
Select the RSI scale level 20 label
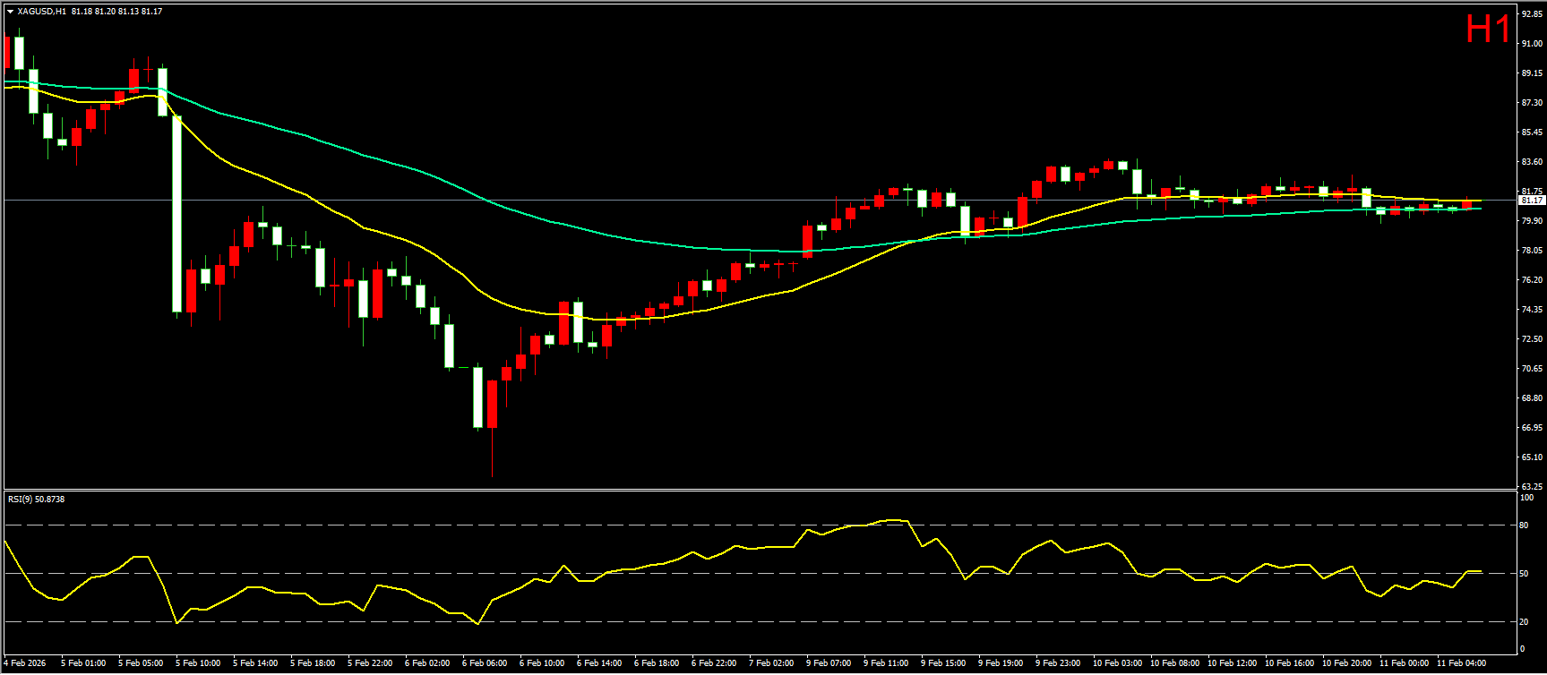[1524, 621]
